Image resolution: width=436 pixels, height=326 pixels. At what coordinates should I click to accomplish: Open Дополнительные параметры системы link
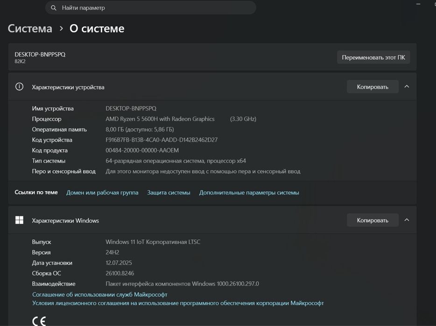pyautogui.click(x=249, y=192)
